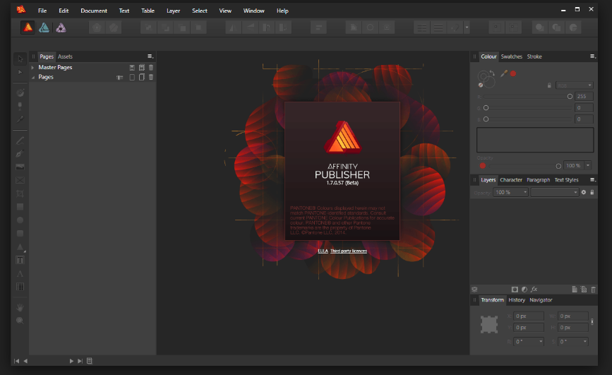Open the layer blend mode dropdown
Viewport: 612px width, 375px height.
pos(554,192)
